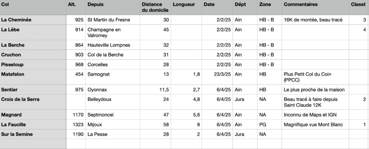Click the Croix de la Serra cell
369x149 pixels.
[33, 102]
